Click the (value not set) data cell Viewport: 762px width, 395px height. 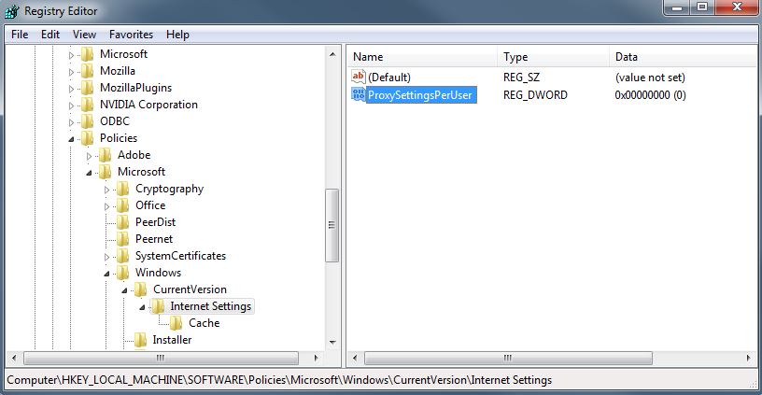pos(650,78)
